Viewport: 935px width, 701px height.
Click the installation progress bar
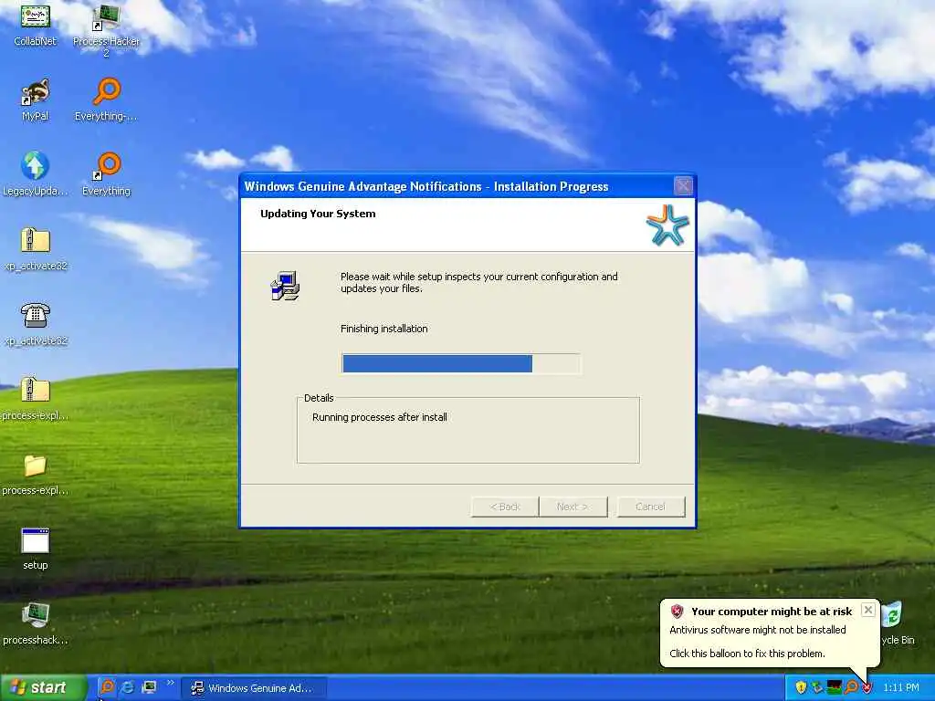pyautogui.click(x=461, y=363)
